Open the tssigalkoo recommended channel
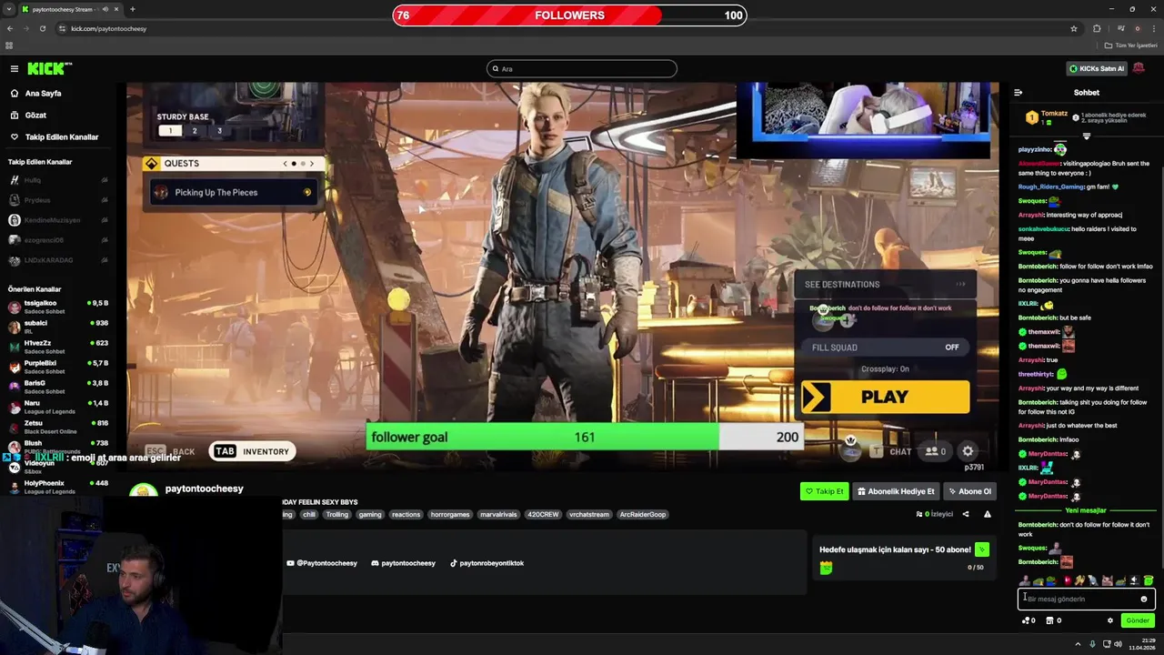The width and height of the screenshot is (1164, 655). coord(57,307)
